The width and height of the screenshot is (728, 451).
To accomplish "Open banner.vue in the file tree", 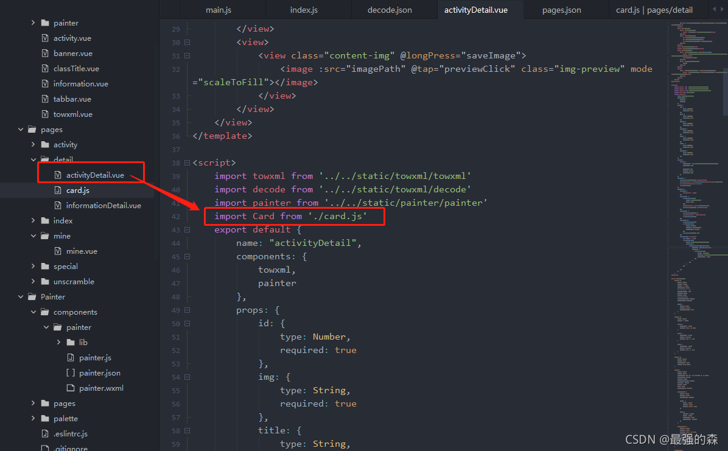I will (73, 54).
